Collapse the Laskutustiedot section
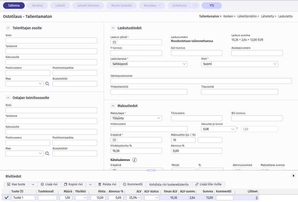Image resolution: width=298 pixels, height=202 pixels. click(x=113, y=28)
